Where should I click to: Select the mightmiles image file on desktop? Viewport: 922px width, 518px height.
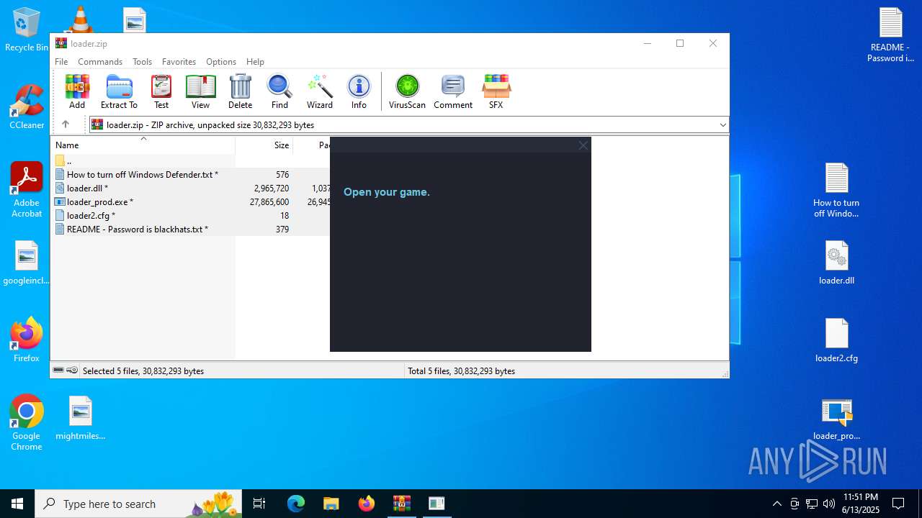coord(81,418)
